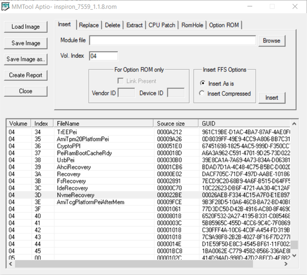Open the RomHole tab

(x=192, y=25)
